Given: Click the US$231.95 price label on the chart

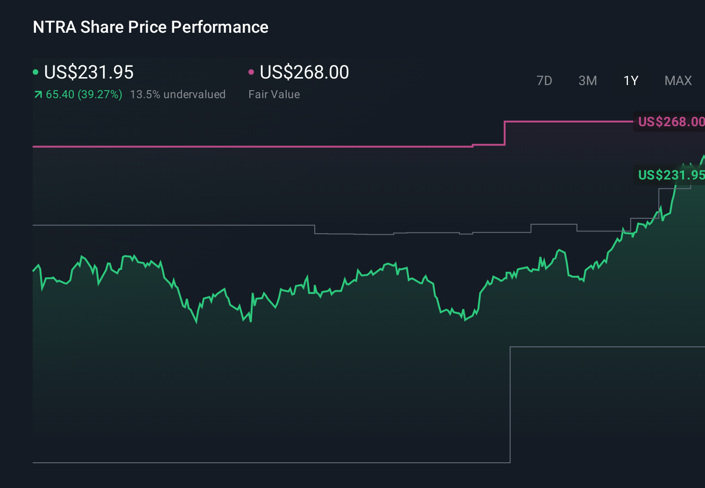Looking at the screenshot, I should coord(671,175).
